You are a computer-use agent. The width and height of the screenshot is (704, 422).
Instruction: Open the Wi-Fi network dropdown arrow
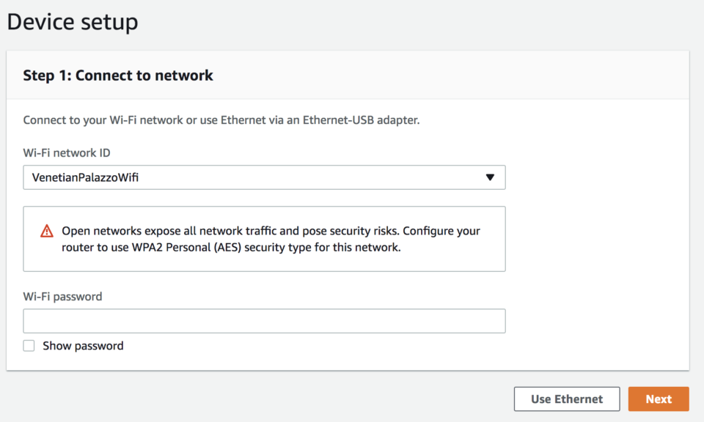click(x=490, y=177)
